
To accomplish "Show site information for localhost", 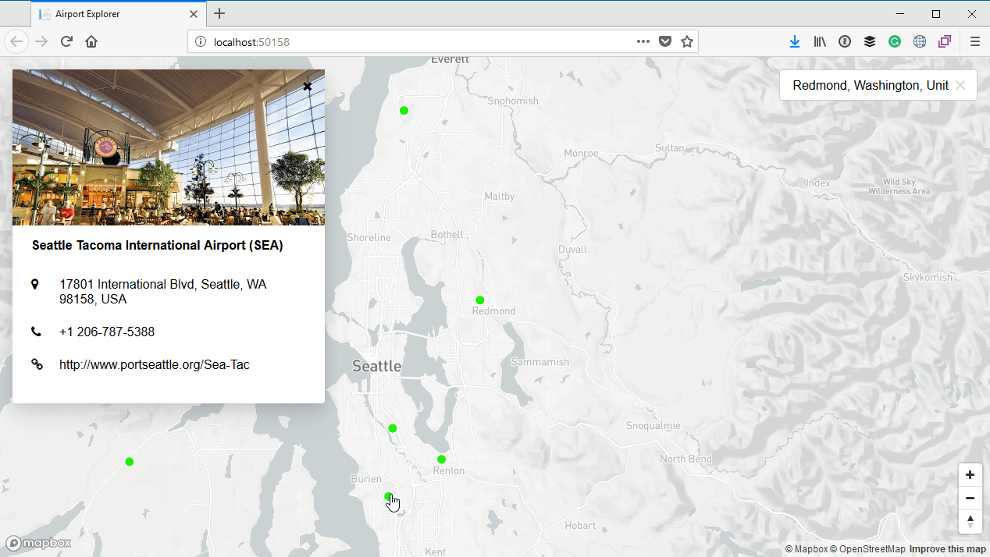I will point(200,42).
